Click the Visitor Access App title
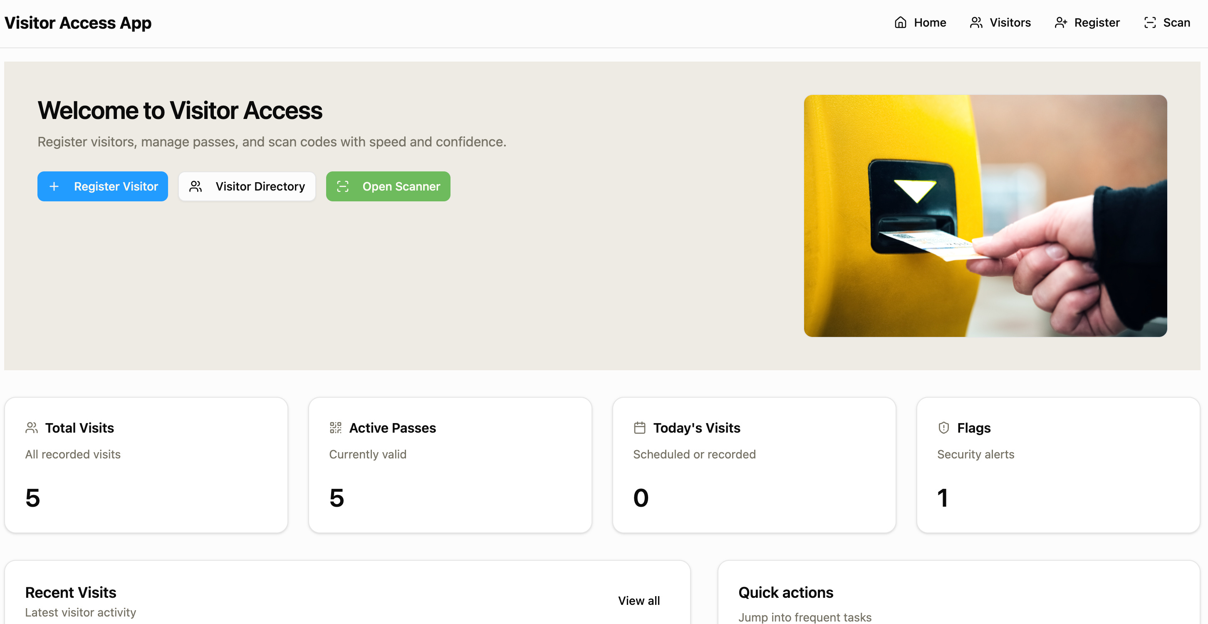 78,22
